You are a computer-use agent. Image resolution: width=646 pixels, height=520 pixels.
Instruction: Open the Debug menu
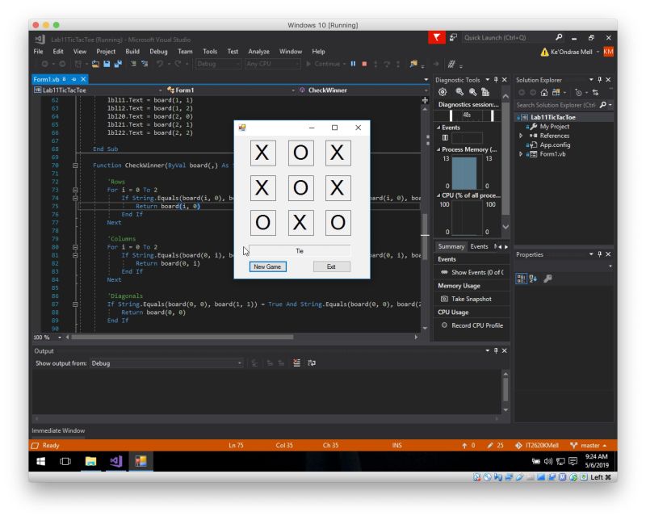click(159, 51)
